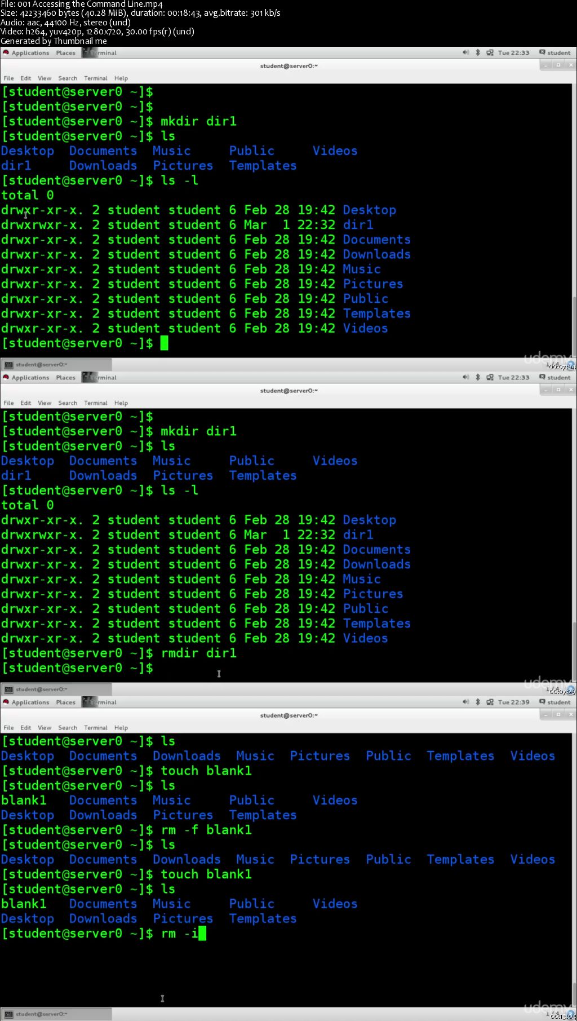Open Places menu in the top frame
577x1021 pixels.
tap(65, 53)
